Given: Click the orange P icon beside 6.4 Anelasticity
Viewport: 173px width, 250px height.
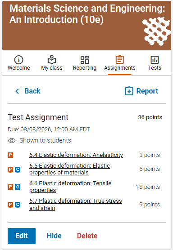Looking at the screenshot, I should pyautogui.click(x=10, y=155).
